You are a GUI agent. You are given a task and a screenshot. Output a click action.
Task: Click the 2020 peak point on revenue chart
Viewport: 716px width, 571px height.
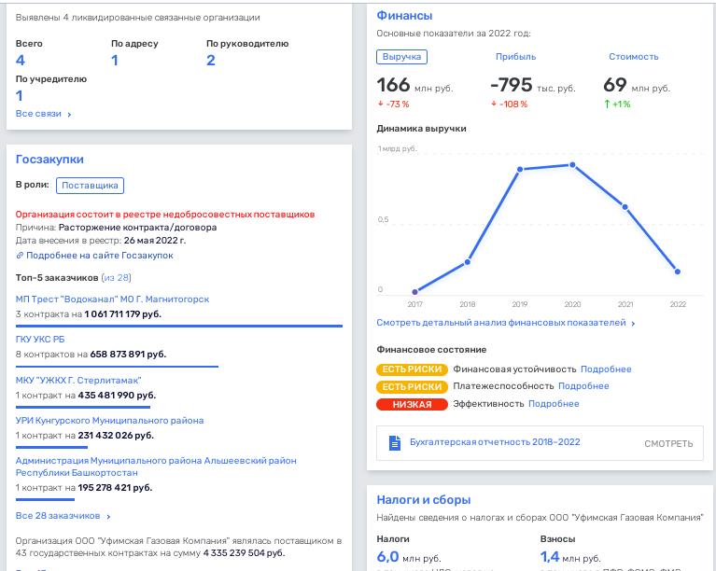[572, 165]
